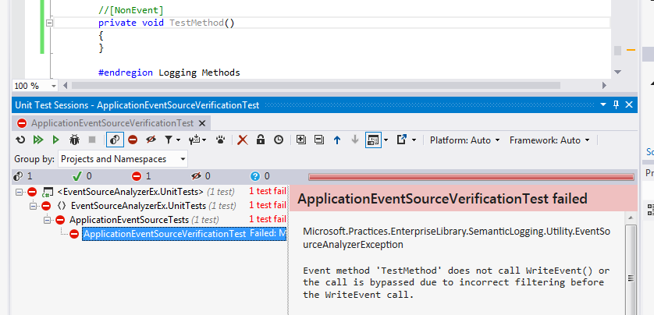Expand all tests plus icon

(x=300, y=140)
